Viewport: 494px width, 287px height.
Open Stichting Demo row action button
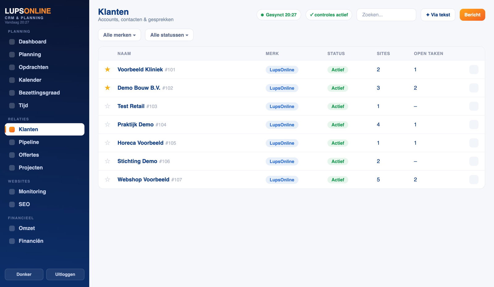tap(474, 161)
